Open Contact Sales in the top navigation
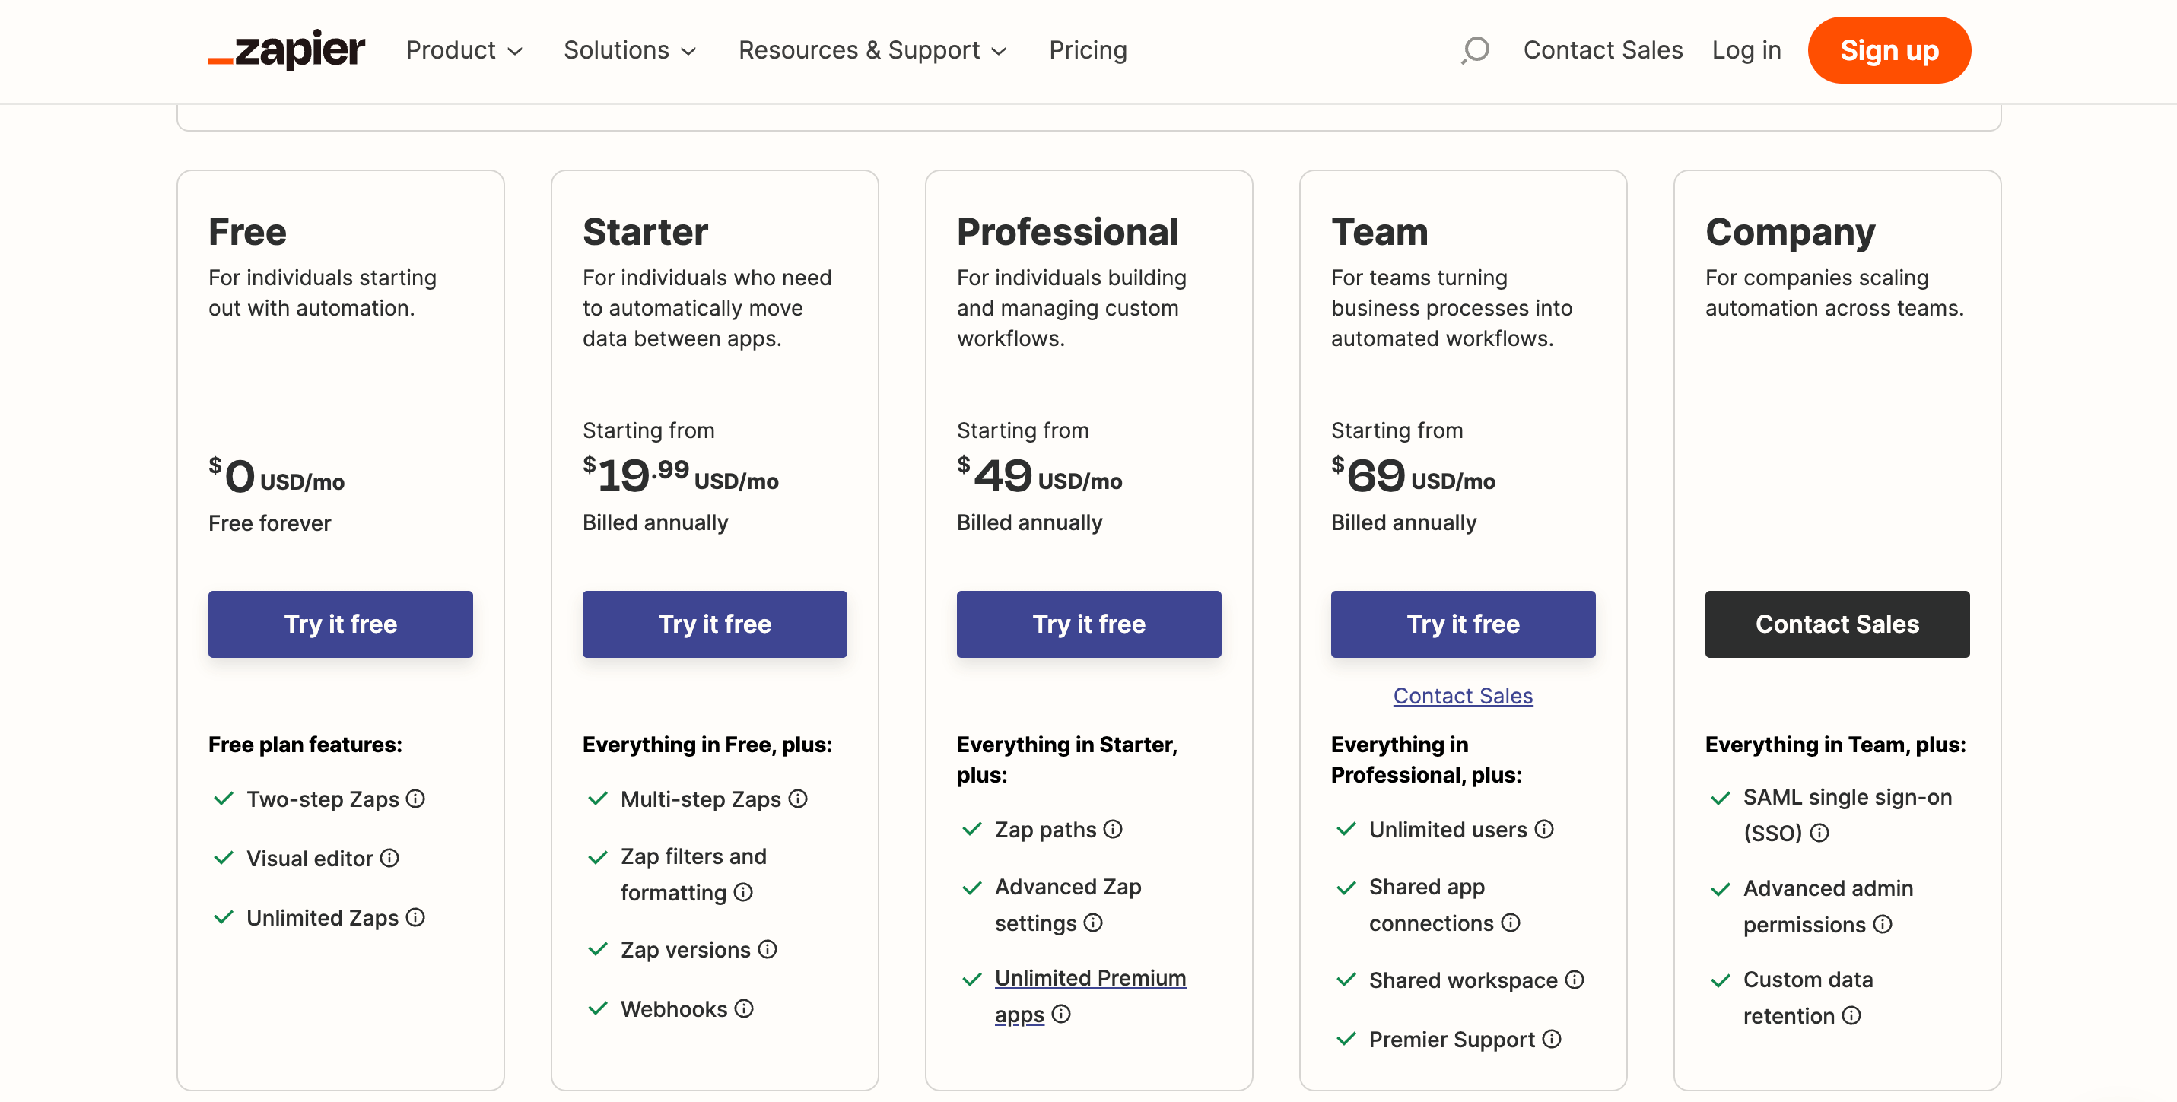2177x1102 pixels. pos(1603,50)
